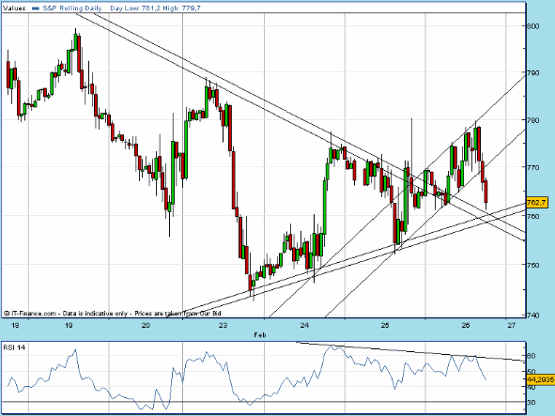Click the date label 19 on time axis
This screenshot has width=555, height=416.
(x=69, y=325)
